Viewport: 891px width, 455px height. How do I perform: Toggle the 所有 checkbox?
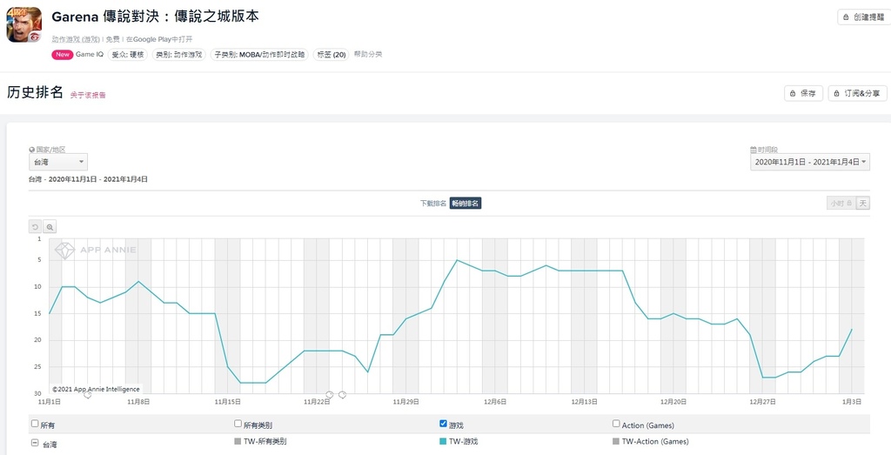pos(35,424)
